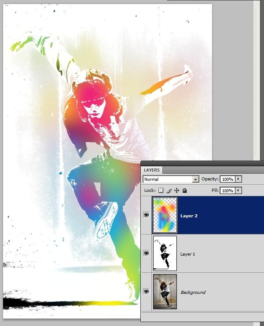264x326 pixels.
Task: Click the lock image pixels brush icon
Action: coord(169,190)
